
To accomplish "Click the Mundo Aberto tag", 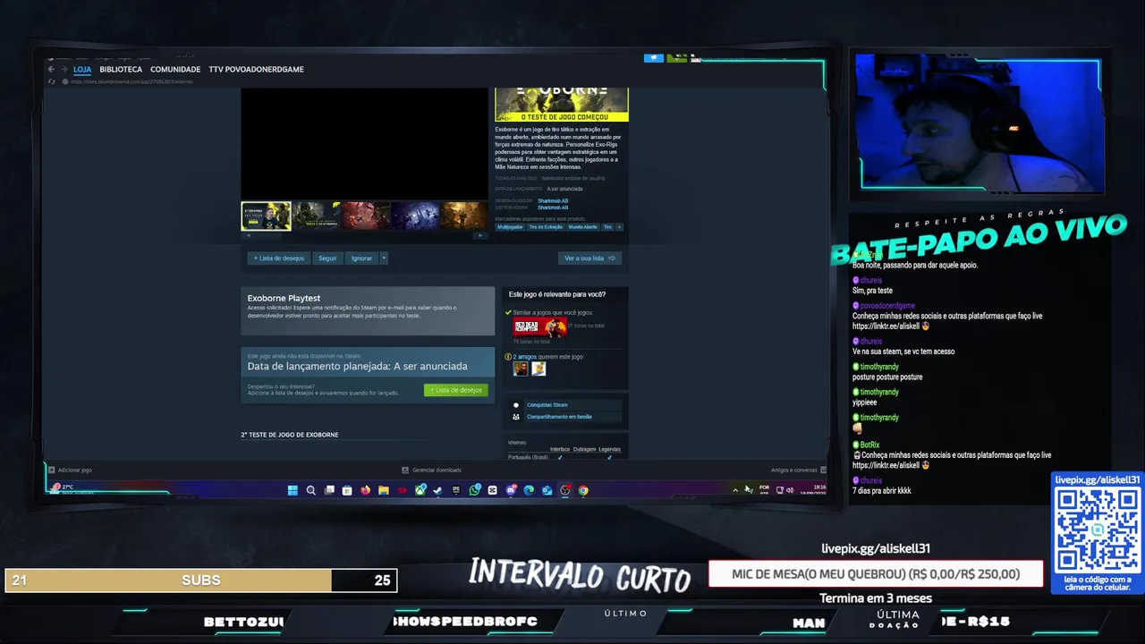I will coord(582,227).
